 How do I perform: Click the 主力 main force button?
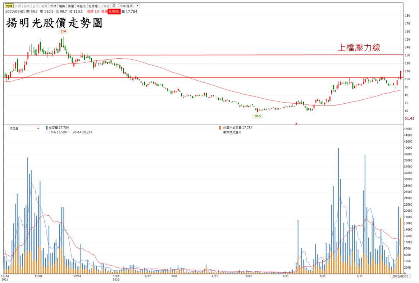click(x=36, y=6)
